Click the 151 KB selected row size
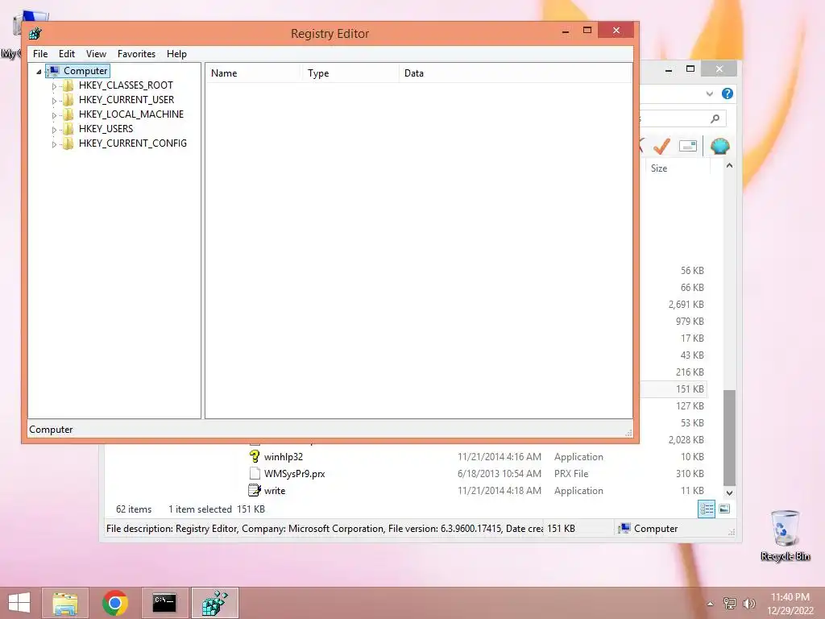 coord(690,389)
